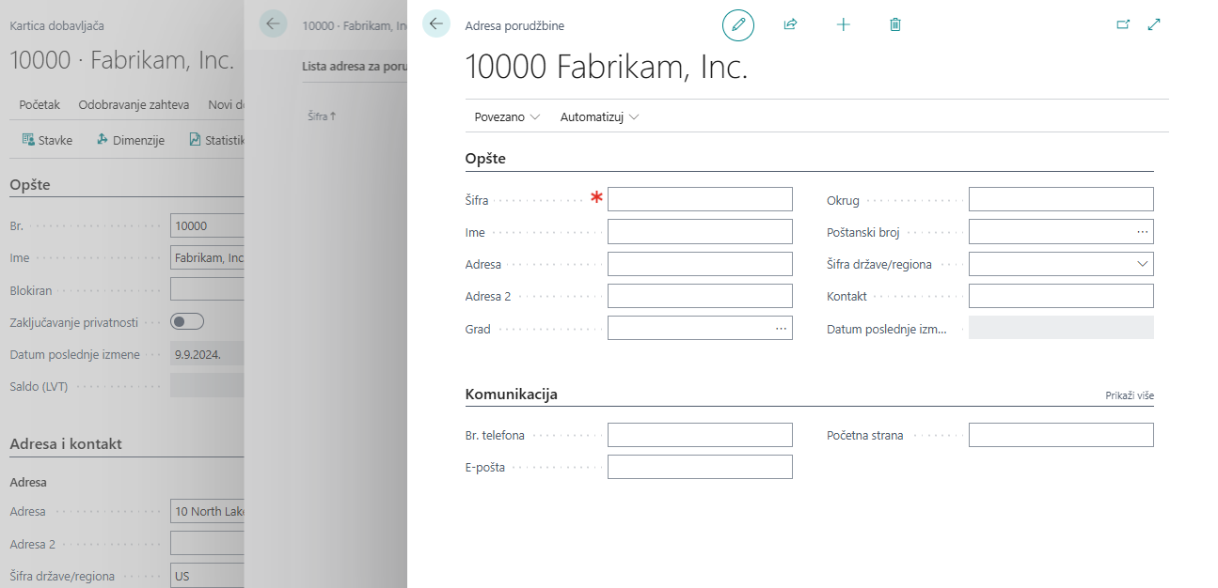Screen dimensions: 1218x588
Task: Click the Grad field lookup ellipsis
Action: tap(781, 329)
